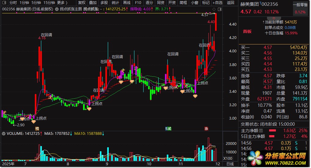Click 换手 value 10.77%

pos(265,106)
